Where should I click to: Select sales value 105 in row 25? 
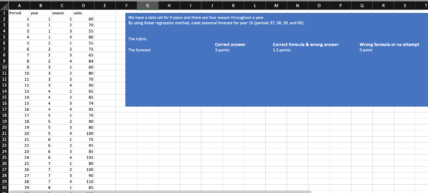tap(83, 157)
